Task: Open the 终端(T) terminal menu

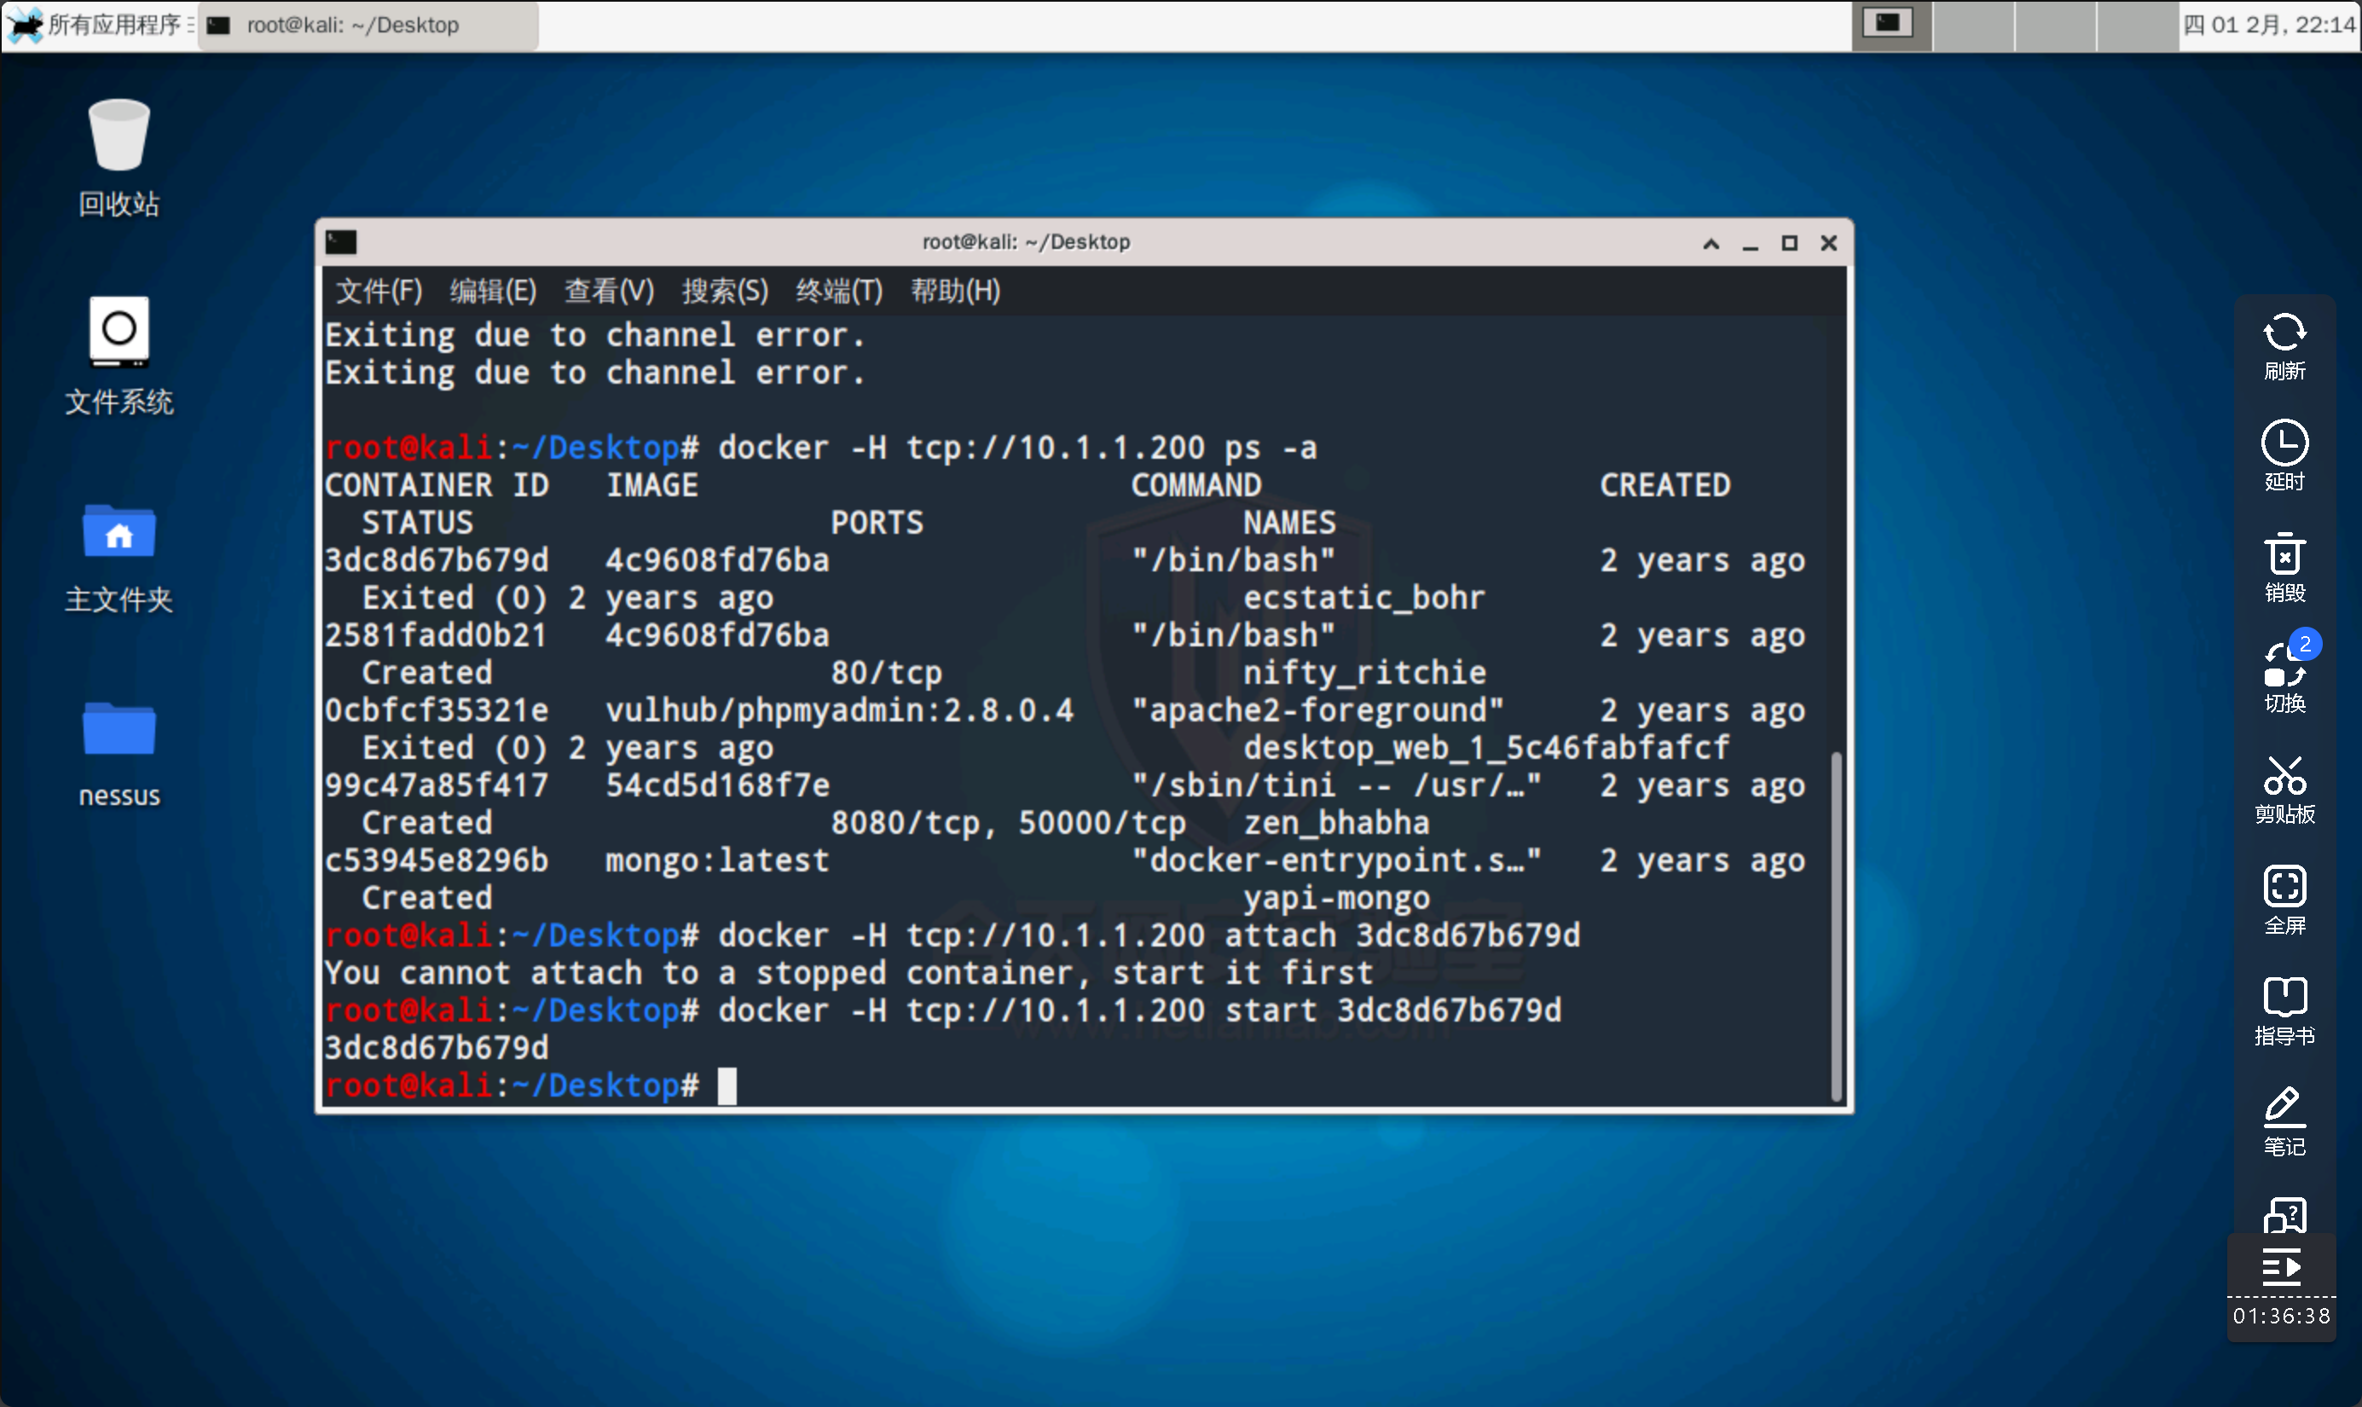Action: 839,291
